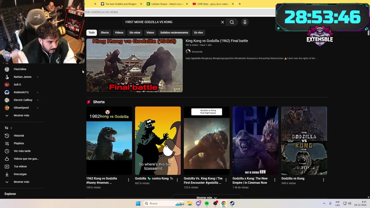Open options for Godzilla vs Kong short
The image size is (370, 208).
click(x=323, y=180)
